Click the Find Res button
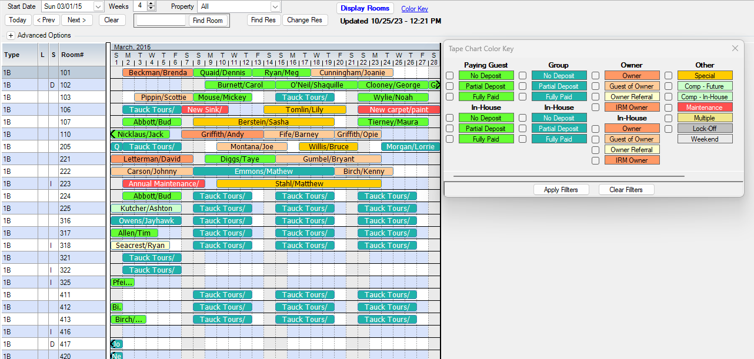This screenshot has width=754, height=359. [x=263, y=20]
